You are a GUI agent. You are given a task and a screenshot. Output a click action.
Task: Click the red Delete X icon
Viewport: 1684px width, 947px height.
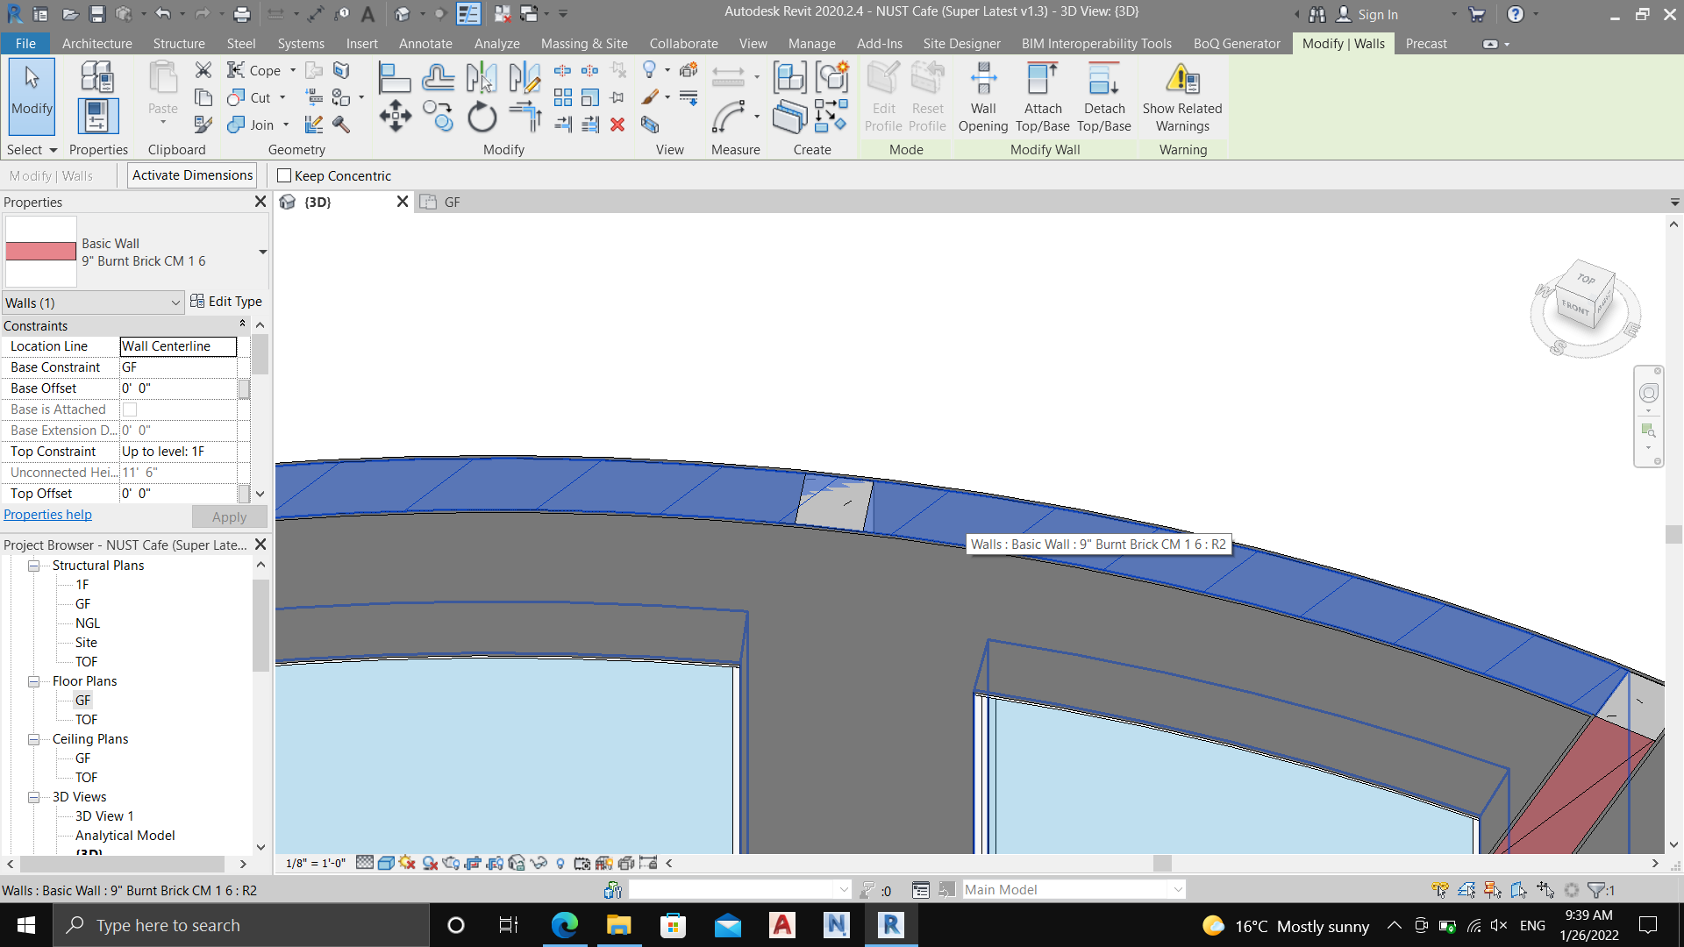(x=617, y=125)
